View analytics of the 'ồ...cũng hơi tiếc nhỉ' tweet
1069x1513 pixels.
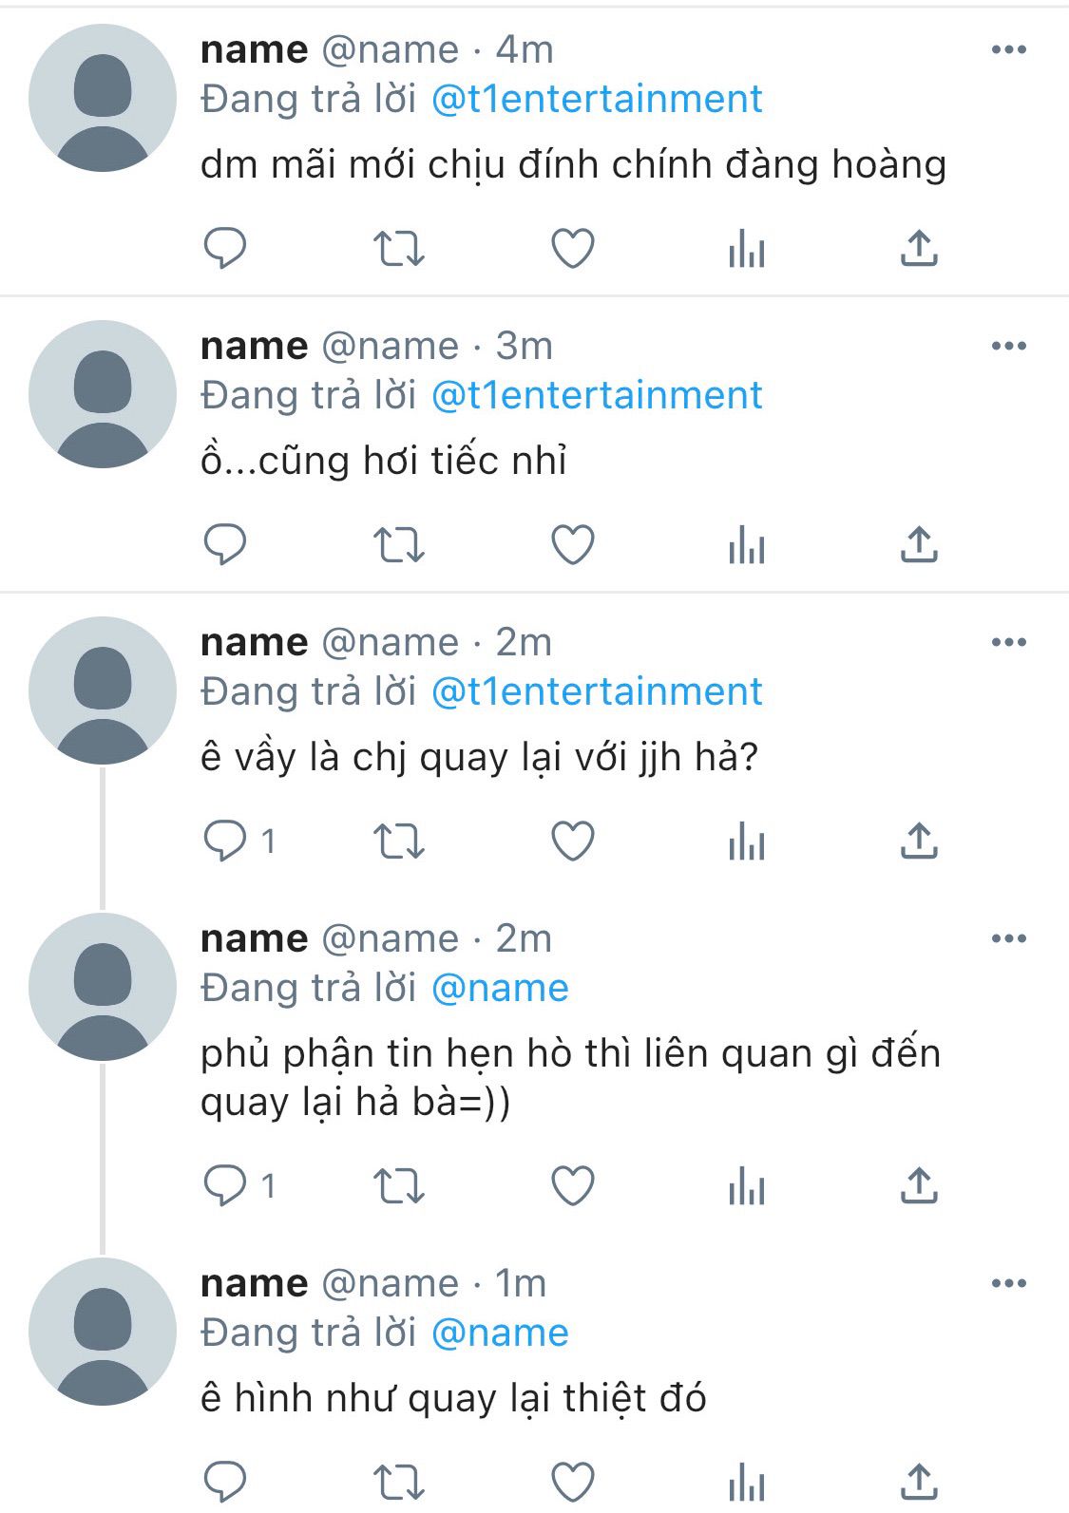coord(747,546)
